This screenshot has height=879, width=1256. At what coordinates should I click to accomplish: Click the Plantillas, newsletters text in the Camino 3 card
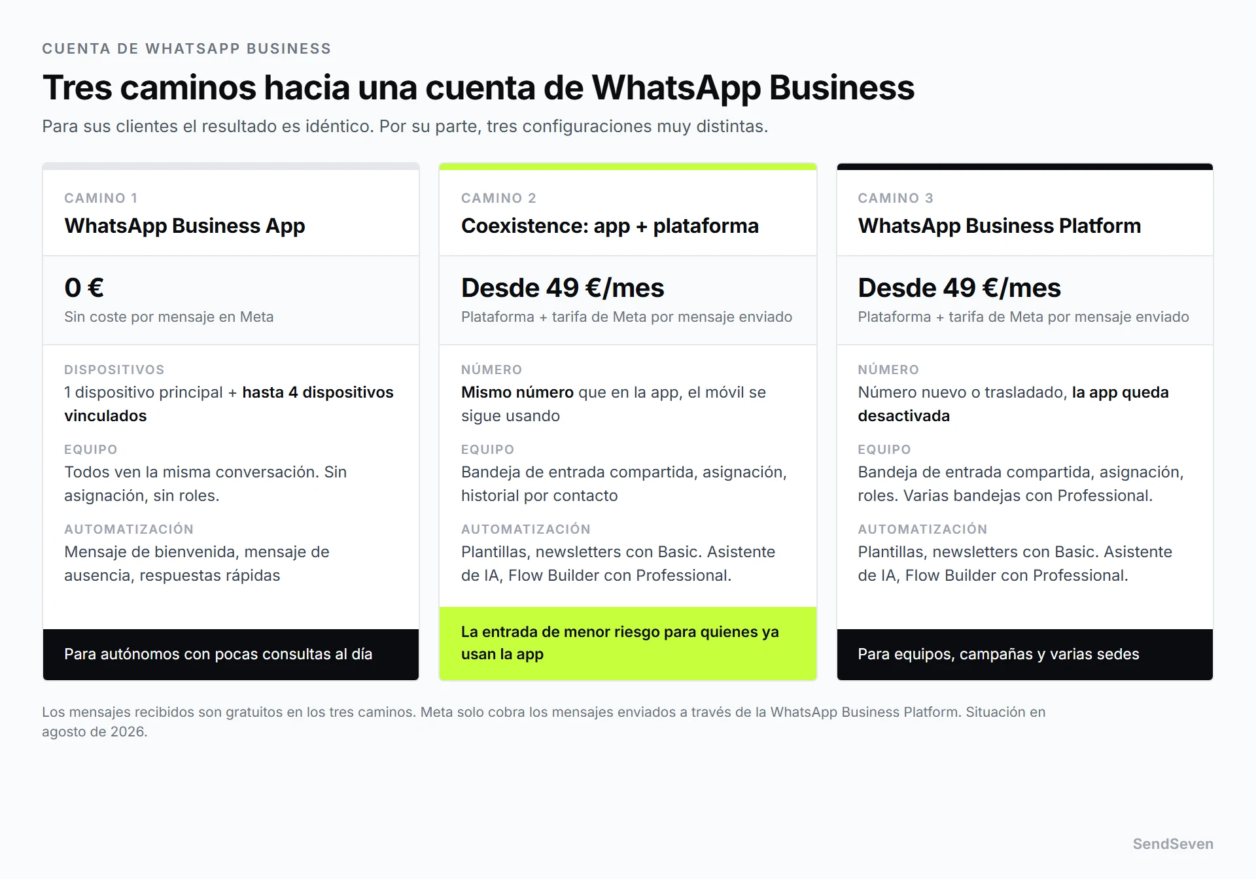[x=1015, y=564]
